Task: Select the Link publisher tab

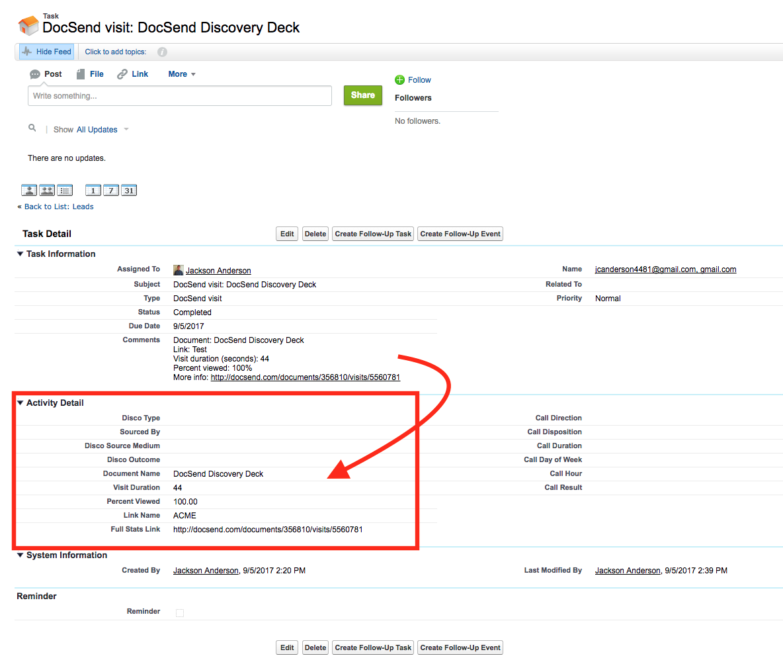Action: 133,75
